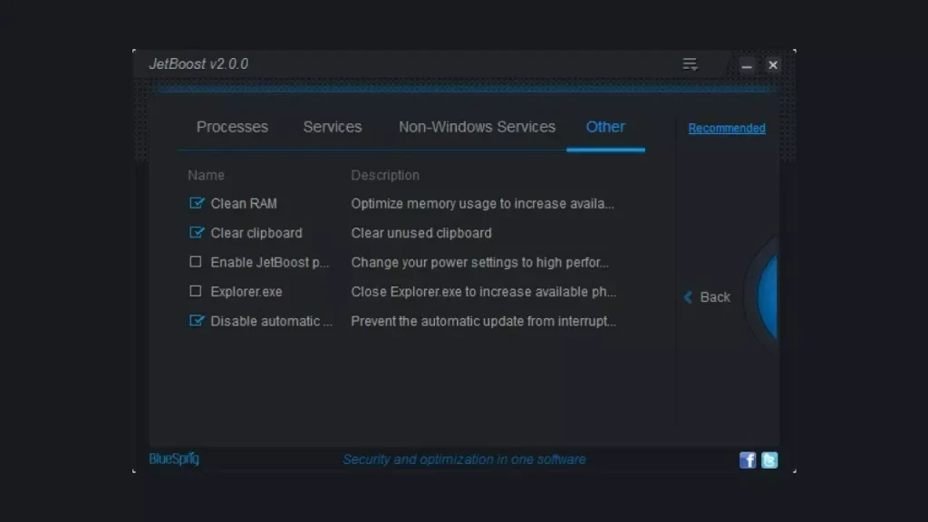The width and height of the screenshot is (928, 522).
Task: Click the BlueSprig logo
Action: (174, 459)
